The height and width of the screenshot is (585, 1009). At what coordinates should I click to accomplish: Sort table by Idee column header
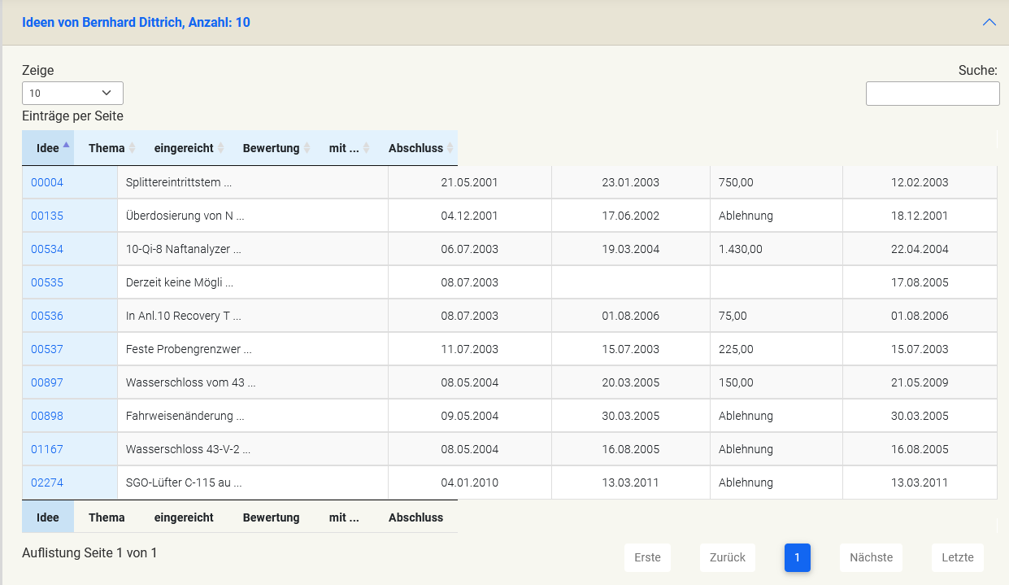coord(48,148)
